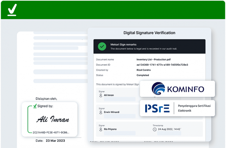
Task: Click the green circle checkmark in remarks banner
Action: click(x=102, y=46)
